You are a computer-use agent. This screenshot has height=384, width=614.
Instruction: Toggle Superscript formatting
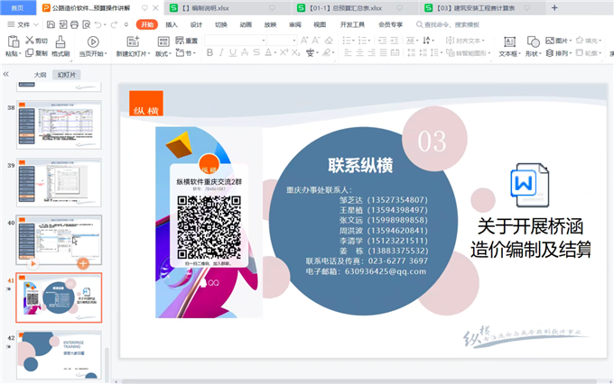click(284, 52)
